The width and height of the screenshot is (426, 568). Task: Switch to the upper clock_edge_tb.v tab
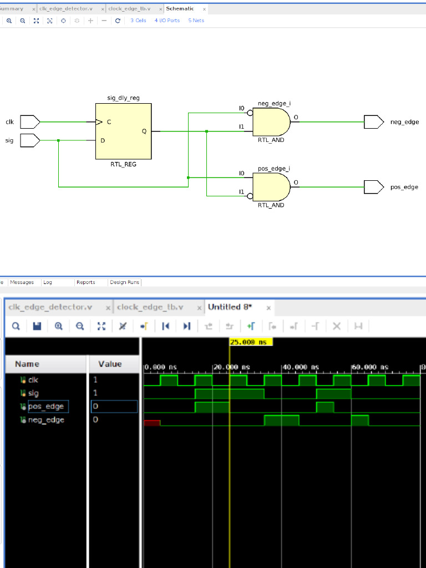[x=129, y=9]
